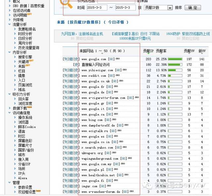Viewport: 212px width, 196px height.
Task: Sort by 新UV column header
Action: click(x=202, y=51)
